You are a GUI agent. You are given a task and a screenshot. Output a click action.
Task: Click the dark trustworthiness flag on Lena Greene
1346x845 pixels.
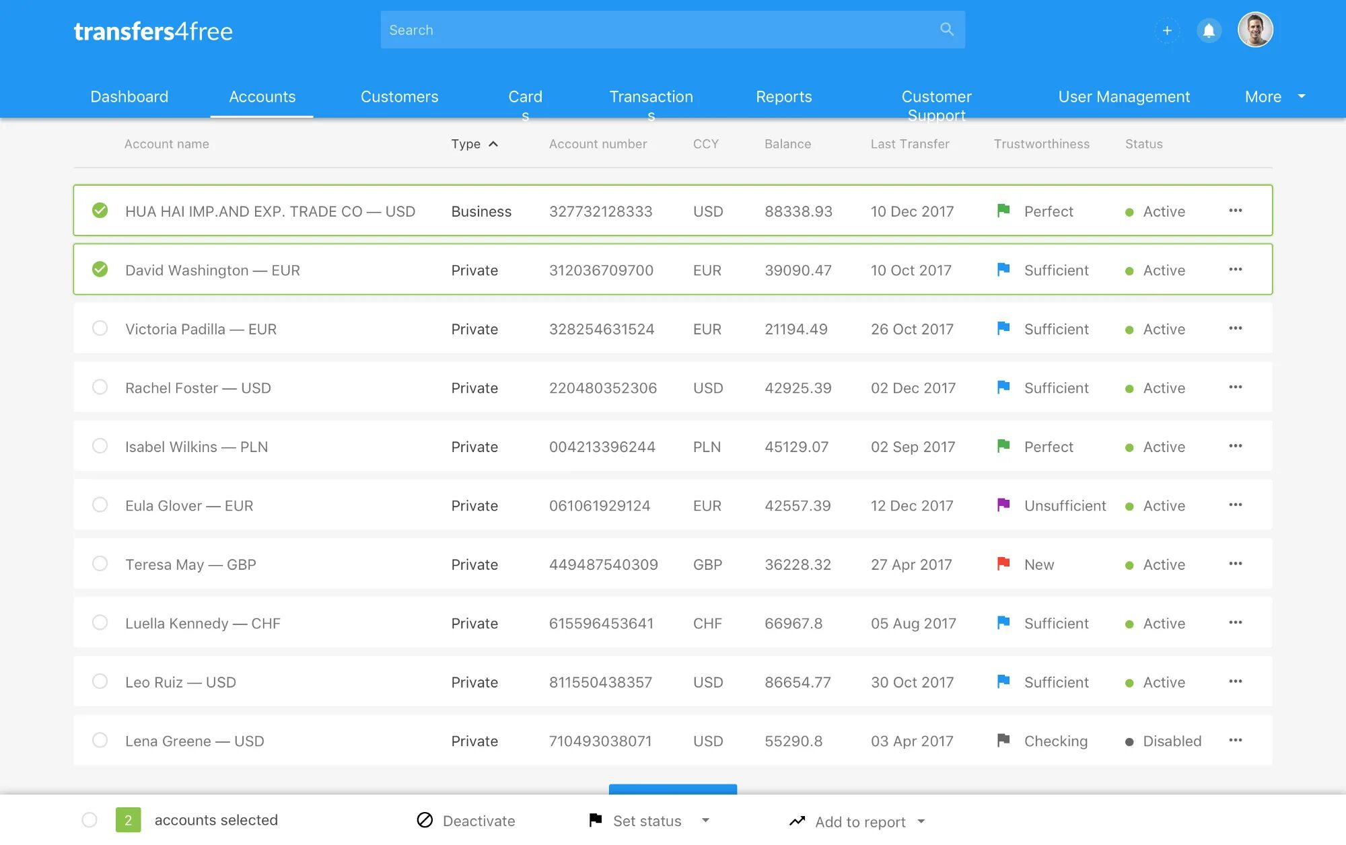(x=1002, y=741)
